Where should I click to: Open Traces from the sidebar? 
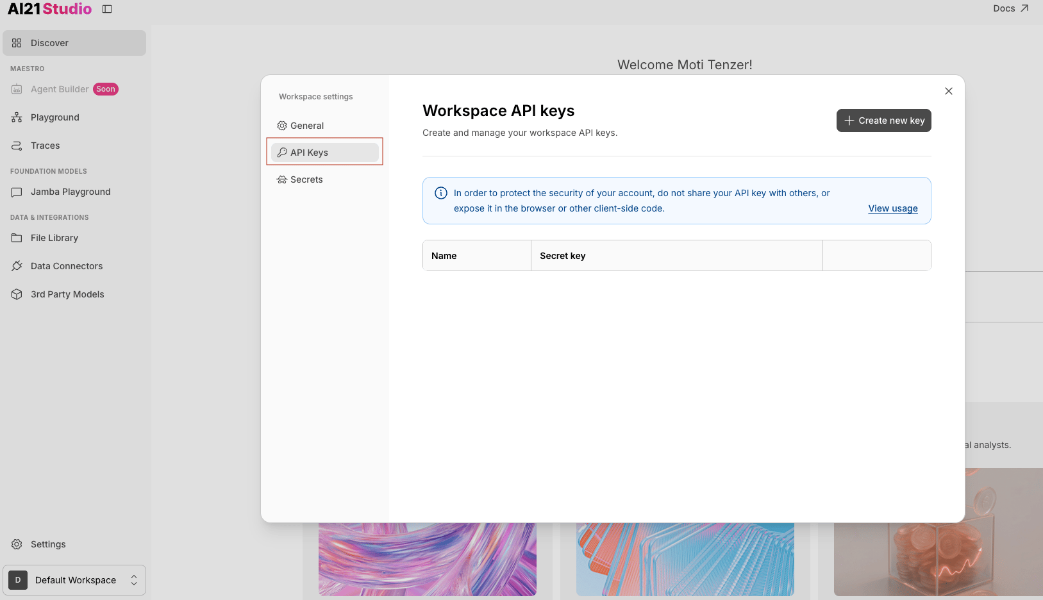click(x=74, y=146)
